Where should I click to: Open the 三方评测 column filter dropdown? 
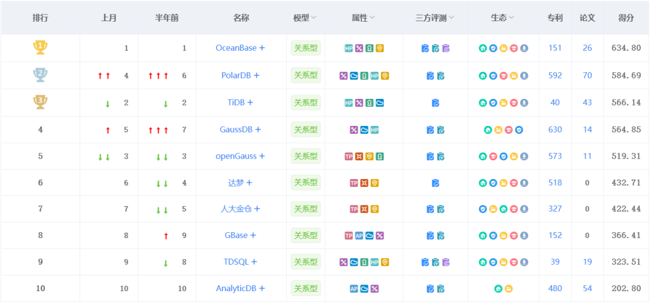click(451, 17)
